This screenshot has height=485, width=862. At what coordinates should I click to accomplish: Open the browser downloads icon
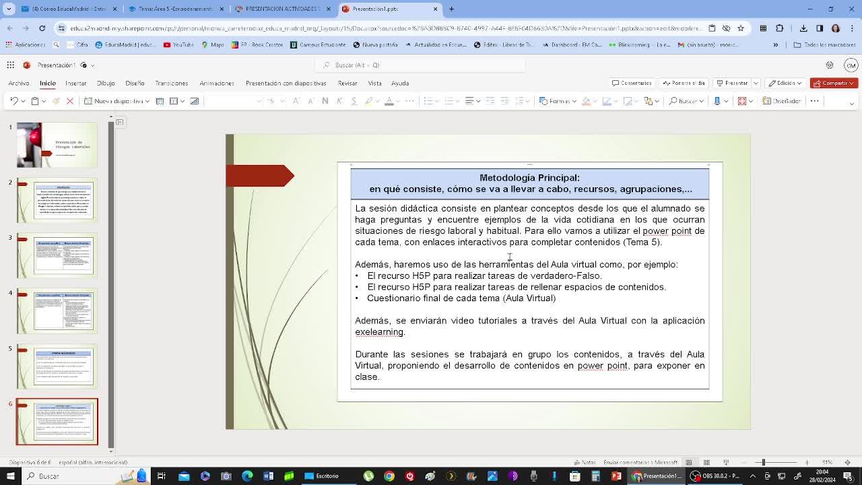coord(803,28)
